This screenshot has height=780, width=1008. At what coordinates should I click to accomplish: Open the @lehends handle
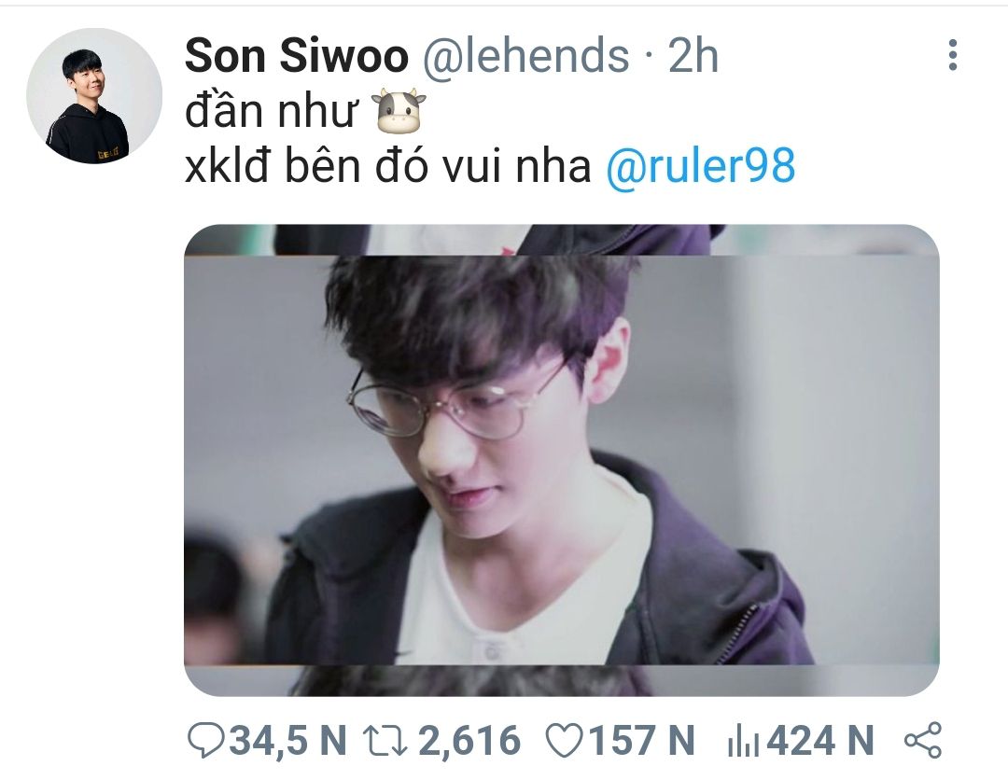pyautogui.click(x=525, y=55)
